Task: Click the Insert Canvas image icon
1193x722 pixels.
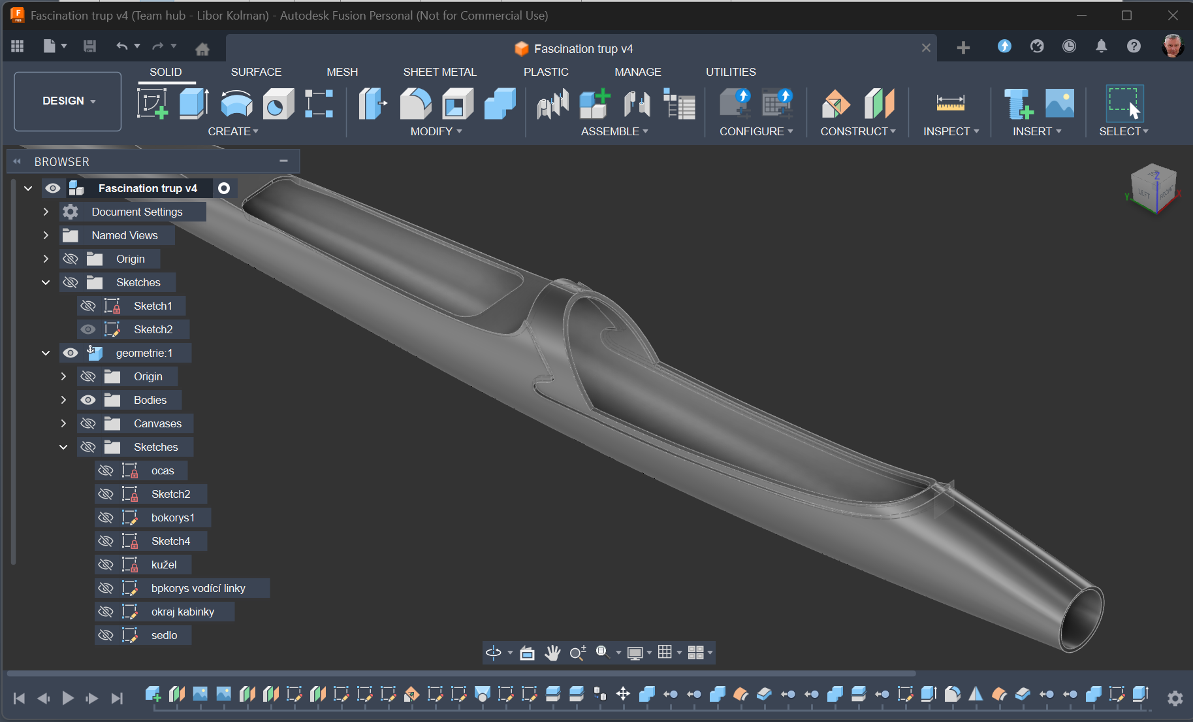Action: pyautogui.click(x=1059, y=104)
